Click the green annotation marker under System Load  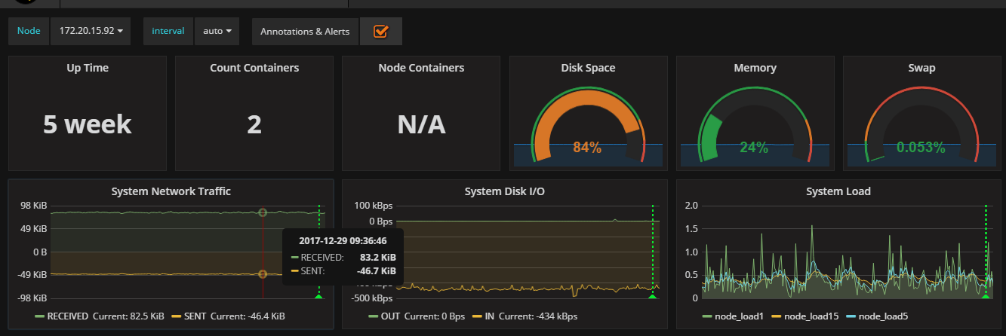pyautogui.click(x=986, y=297)
